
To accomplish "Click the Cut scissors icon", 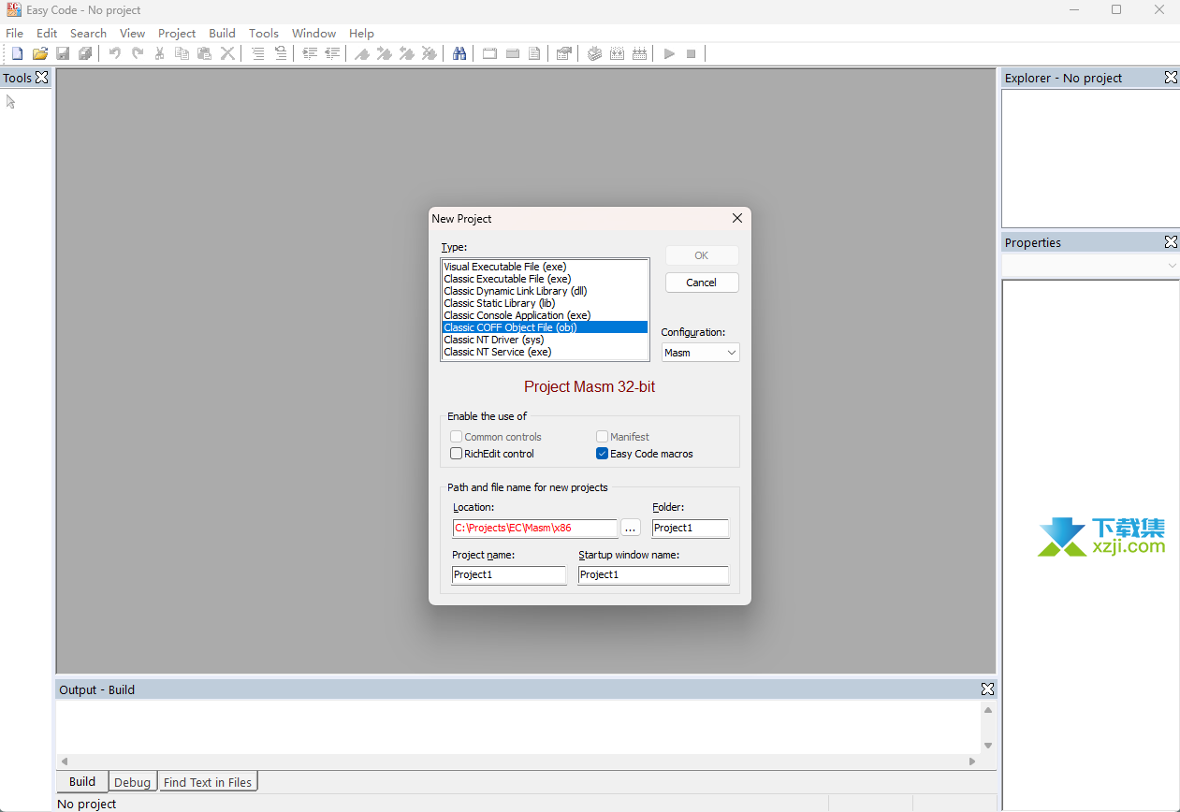I will (160, 53).
